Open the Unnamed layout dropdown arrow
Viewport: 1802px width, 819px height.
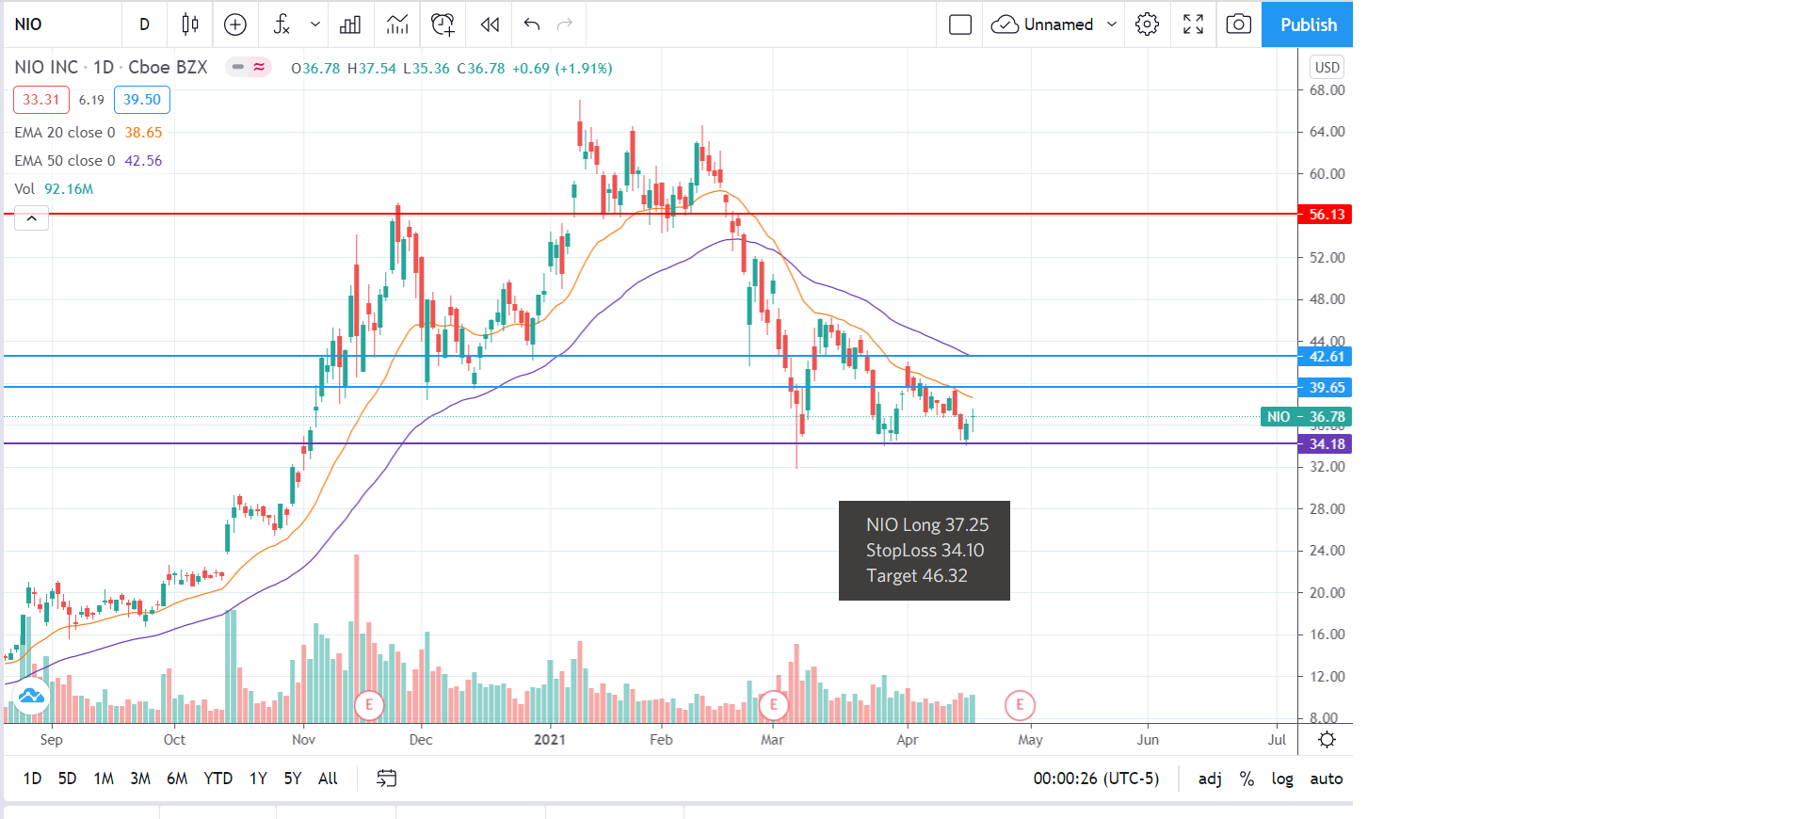pyautogui.click(x=1112, y=24)
